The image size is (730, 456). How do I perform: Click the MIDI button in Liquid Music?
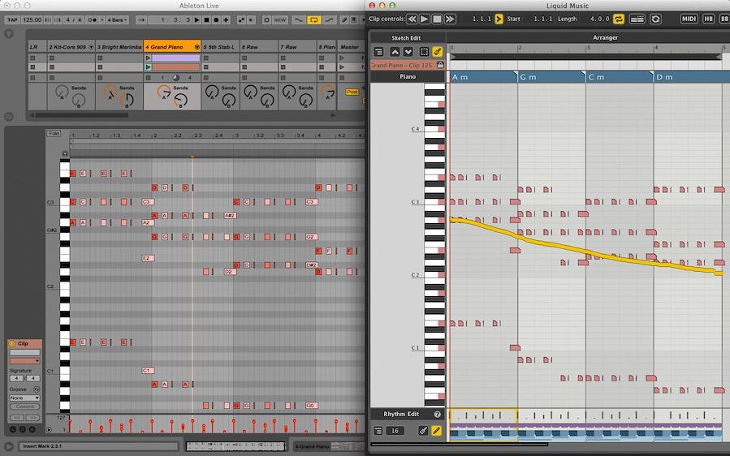pyautogui.click(x=689, y=19)
